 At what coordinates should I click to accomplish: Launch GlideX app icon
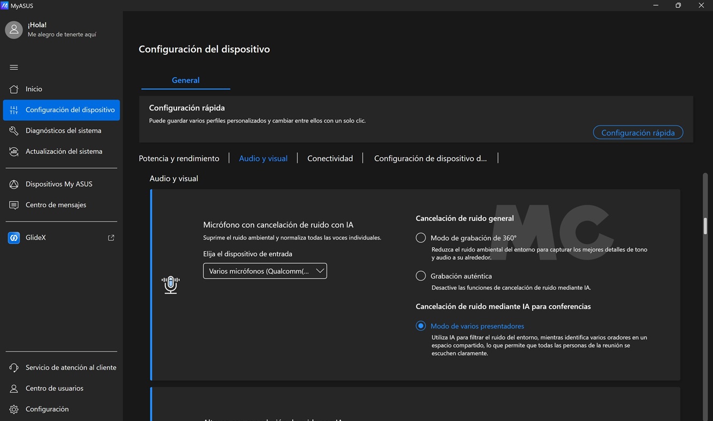click(14, 238)
